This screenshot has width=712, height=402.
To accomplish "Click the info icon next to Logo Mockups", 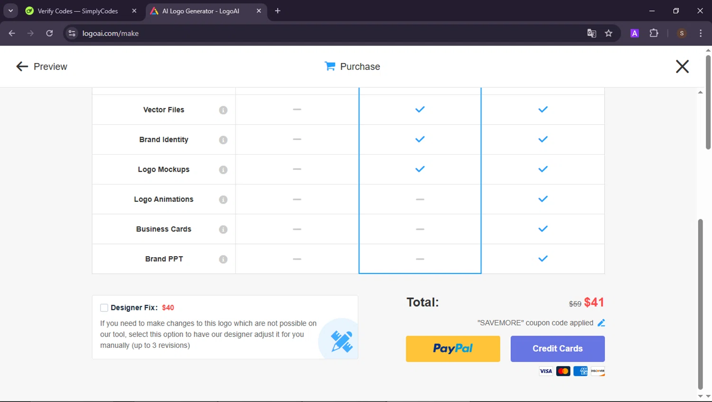I will 223,170.
